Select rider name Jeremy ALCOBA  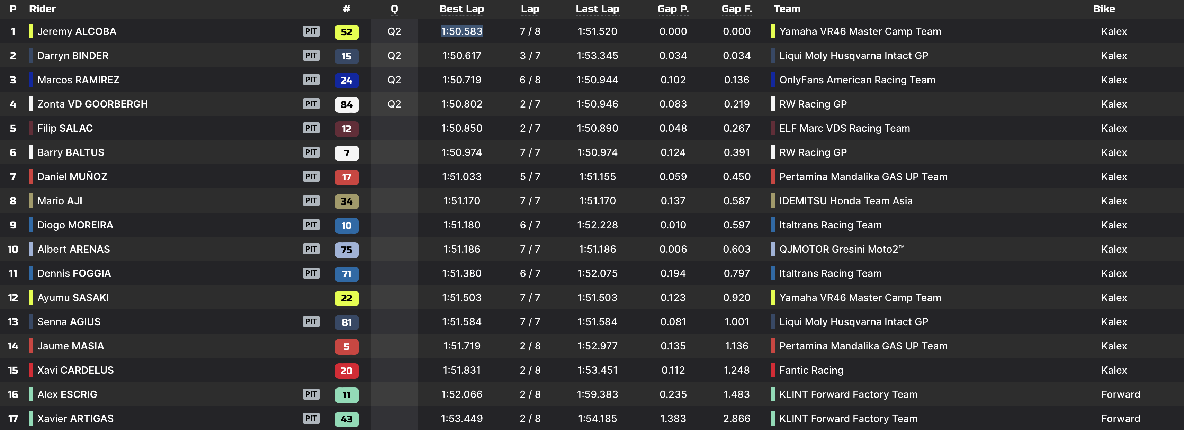pos(77,31)
